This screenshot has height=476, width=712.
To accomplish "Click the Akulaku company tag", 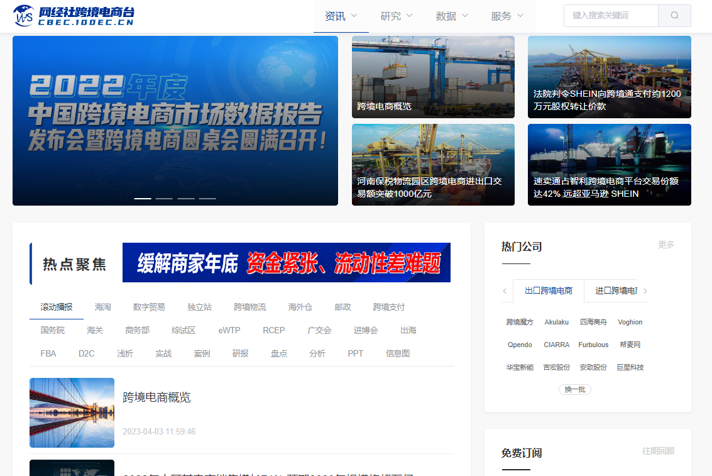I will pos(557,322).
